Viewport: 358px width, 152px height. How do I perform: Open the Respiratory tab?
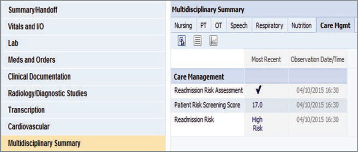(270, 26)
